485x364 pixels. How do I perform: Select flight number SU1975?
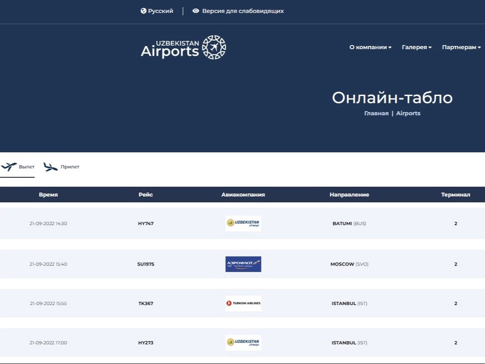click(x=145, y=264)
